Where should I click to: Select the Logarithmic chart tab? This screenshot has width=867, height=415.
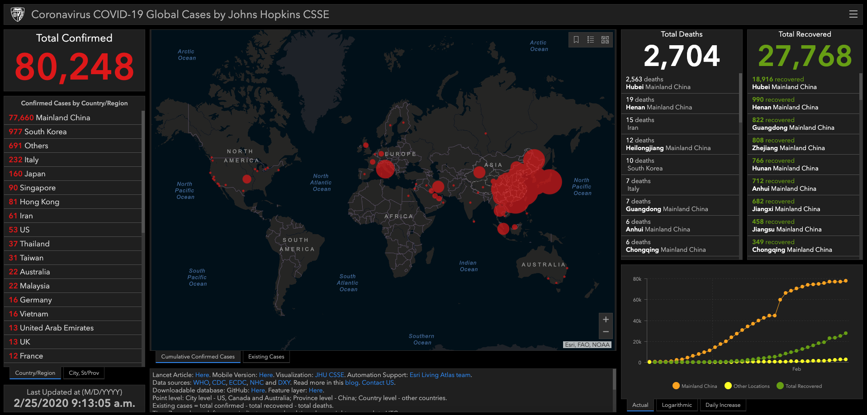[677, 405]
